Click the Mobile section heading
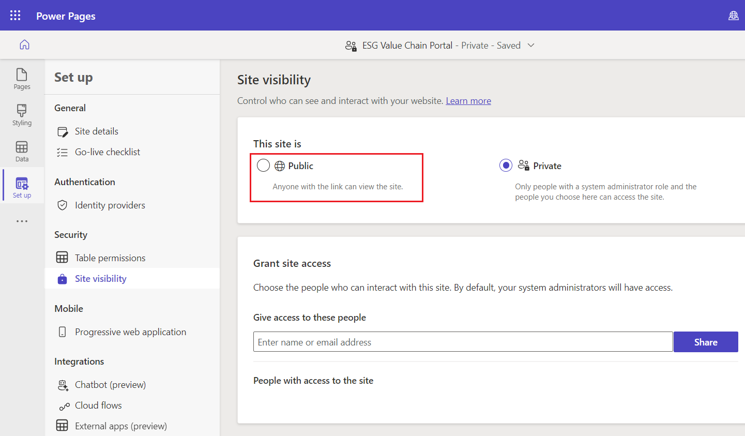The width and height of the screenshot is (745, 436). point(69,309)
